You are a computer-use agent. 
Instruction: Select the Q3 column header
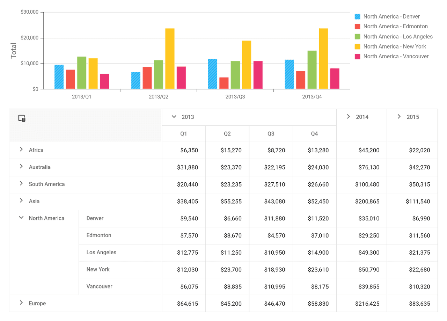tap(271, 134)
